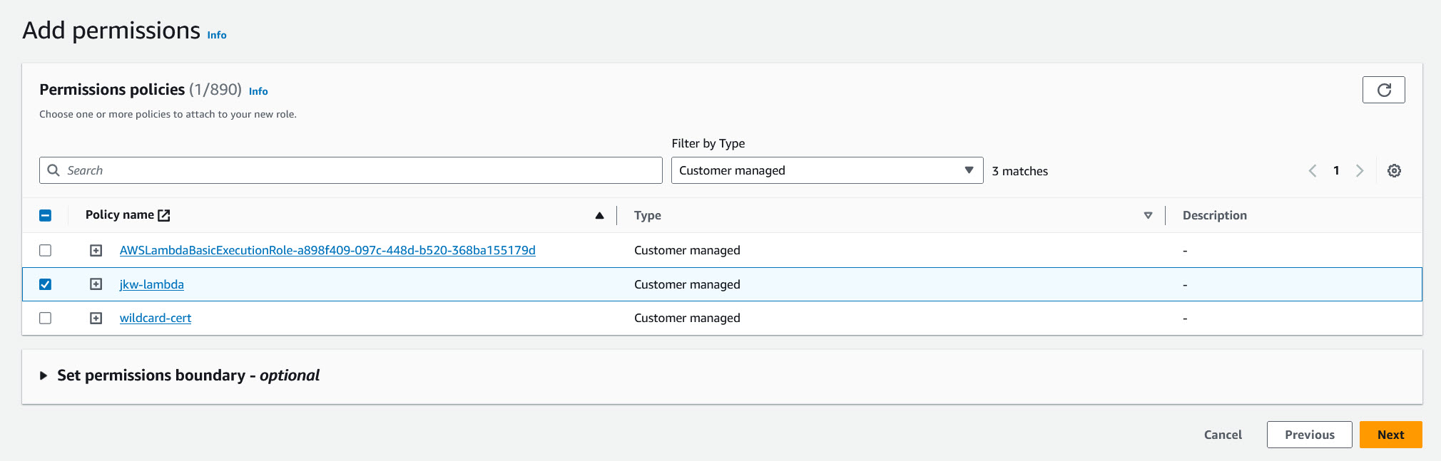
Task: Expand Set permissions boundary section
Action: 44,375
